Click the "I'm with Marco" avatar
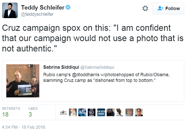Image resolution: width=185 pixels, height=131 pixels. pos(101,112)
